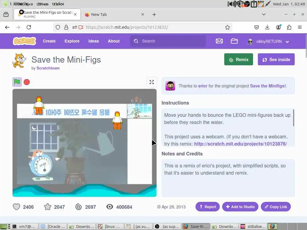Open My Stuff folder icon

click(234, 41)
